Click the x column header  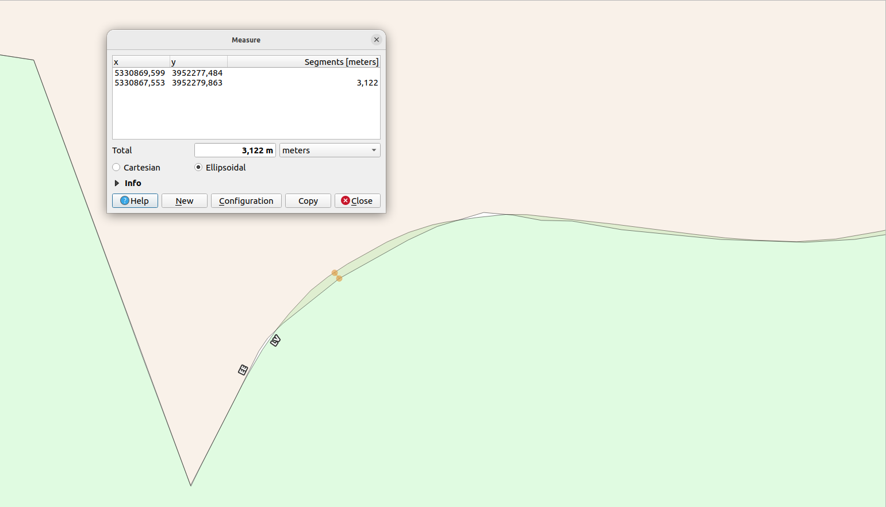141,62
